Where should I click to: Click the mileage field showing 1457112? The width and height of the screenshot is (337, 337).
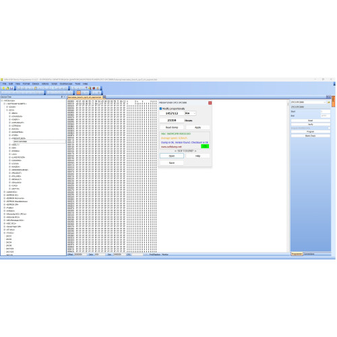(x=172, y=113)
